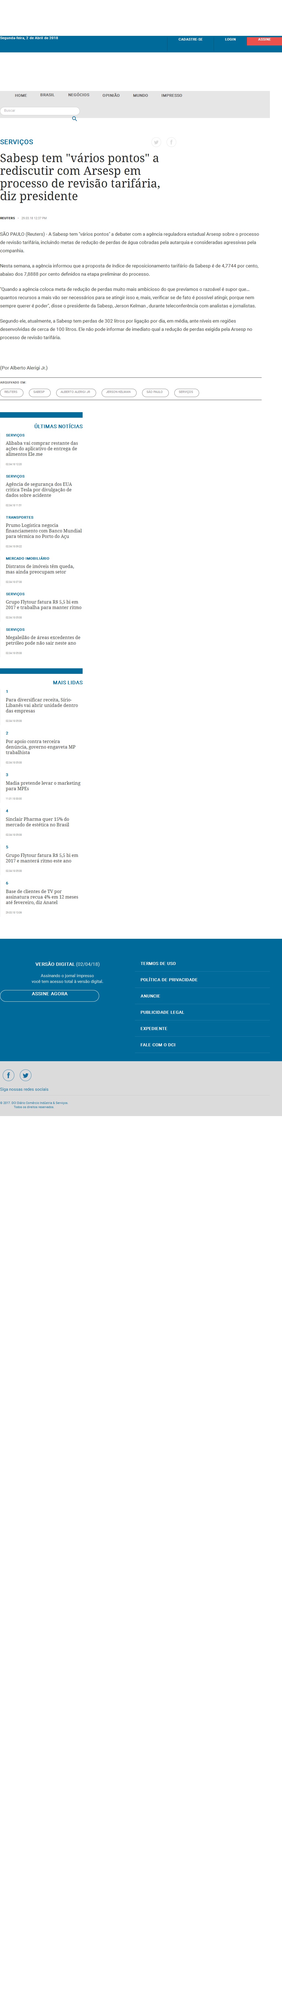Open the NEGÓCIOS section
Image resolution: width=282 pixels, height=2008 pixels.
click(x=79, y=95)
